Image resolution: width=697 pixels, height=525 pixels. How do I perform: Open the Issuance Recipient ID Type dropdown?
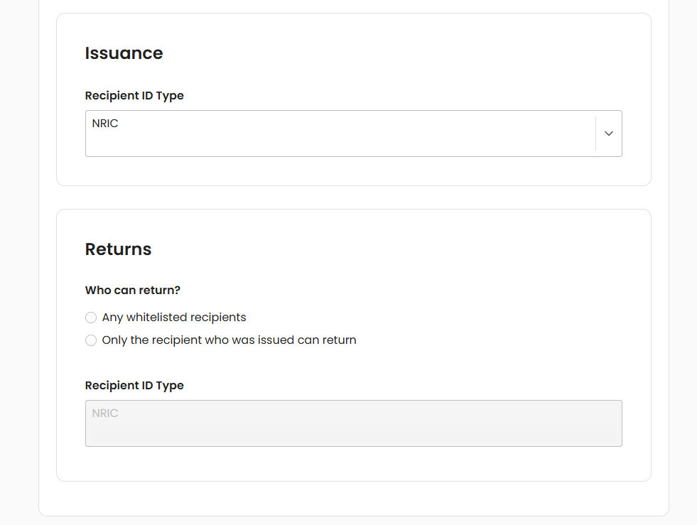coord(353,134)
